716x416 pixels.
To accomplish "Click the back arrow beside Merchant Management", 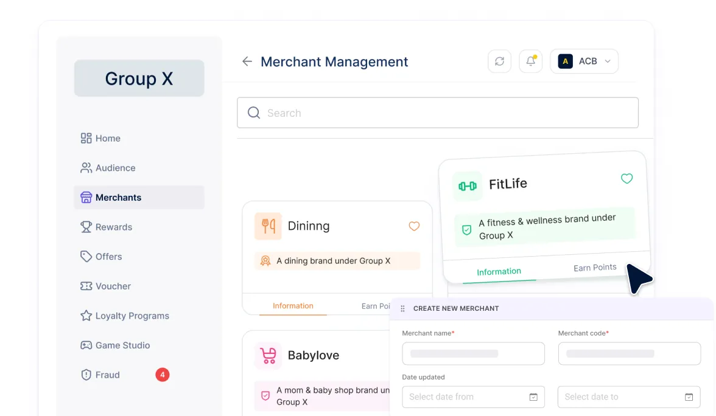I will coord(247,61).
